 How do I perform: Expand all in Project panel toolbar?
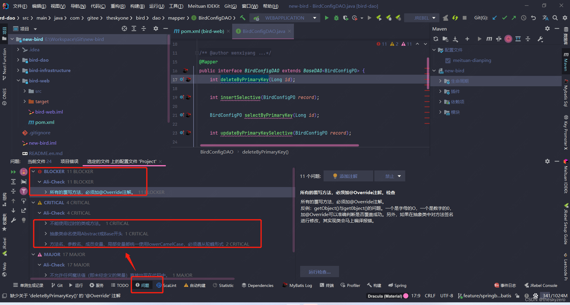(x=134, y=28)
